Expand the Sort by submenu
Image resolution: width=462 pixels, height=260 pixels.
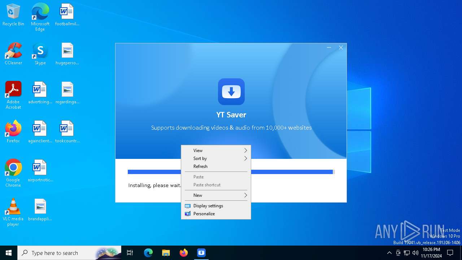(x=216, y=159)
